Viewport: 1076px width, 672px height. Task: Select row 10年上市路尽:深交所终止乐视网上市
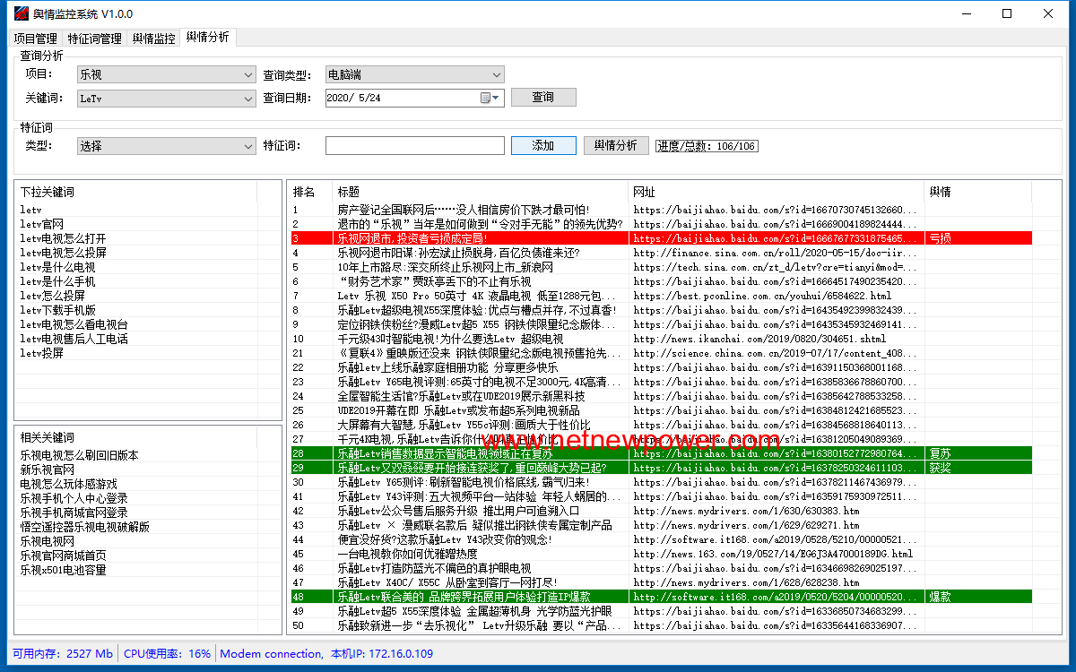pos(660,267)
